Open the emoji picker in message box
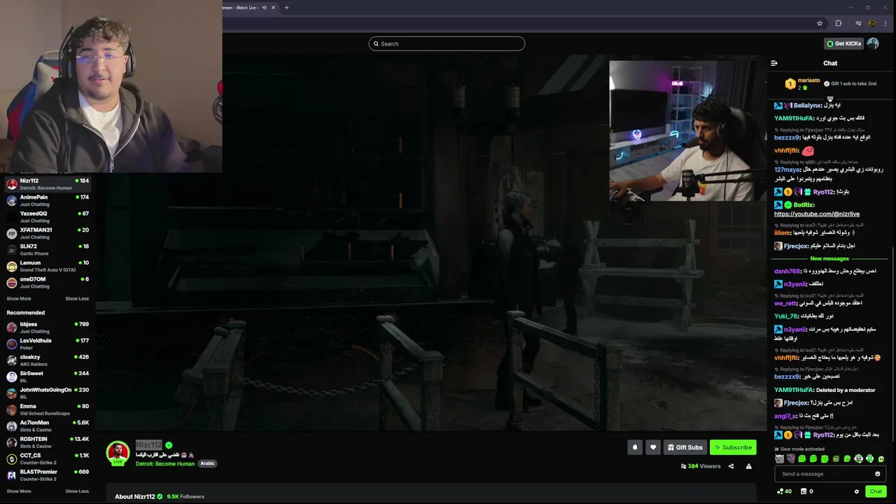The image size is (896, 504). tap(877, 474)
